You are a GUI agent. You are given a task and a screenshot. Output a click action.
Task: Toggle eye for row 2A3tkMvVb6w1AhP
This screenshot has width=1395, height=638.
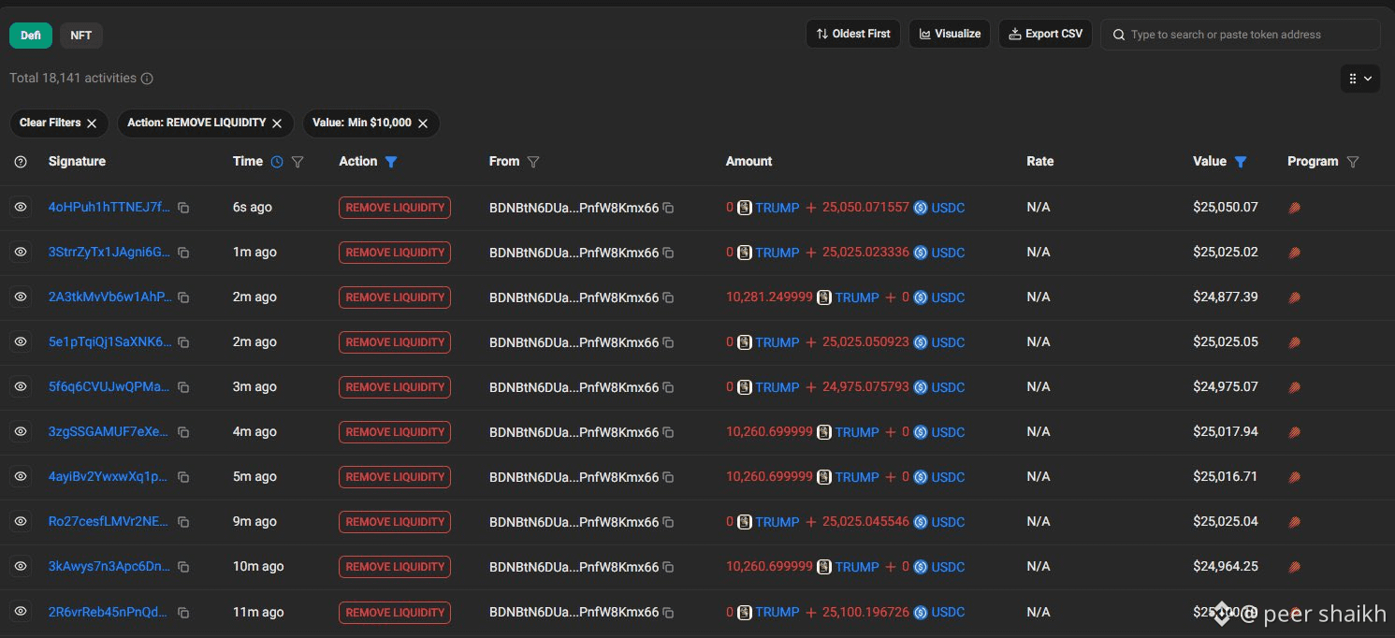[x=21, y=297]
